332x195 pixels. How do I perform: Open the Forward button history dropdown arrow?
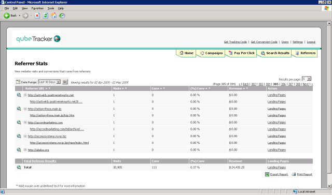pyautogui.click(x=31, y=16)
